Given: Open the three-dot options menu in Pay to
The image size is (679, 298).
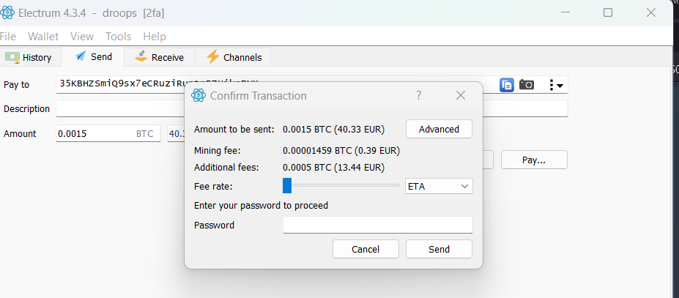Looking at the screenshot, I should [x=556, y=85].
